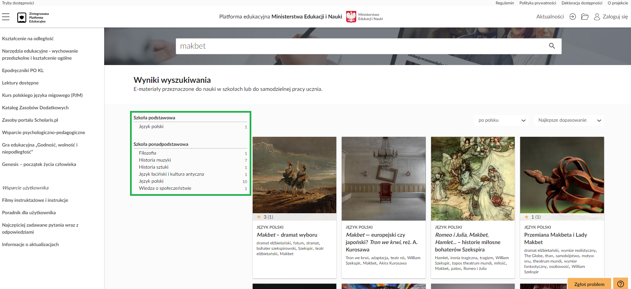Click the magnifier search icon
Image resolution: width=631 pixels, height=289 pixels.
(x=552, y=46)
